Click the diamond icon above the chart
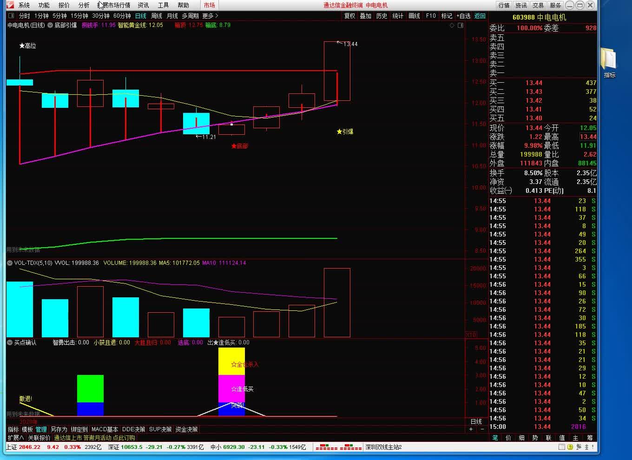 (x=452, y=25)
